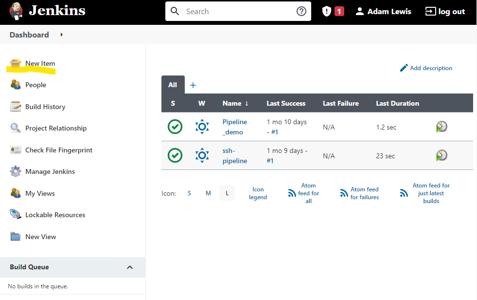Click the Pipeline_demo success status icon
The width and height of the screenshot is (477, 300).
[x=175, y=127]
